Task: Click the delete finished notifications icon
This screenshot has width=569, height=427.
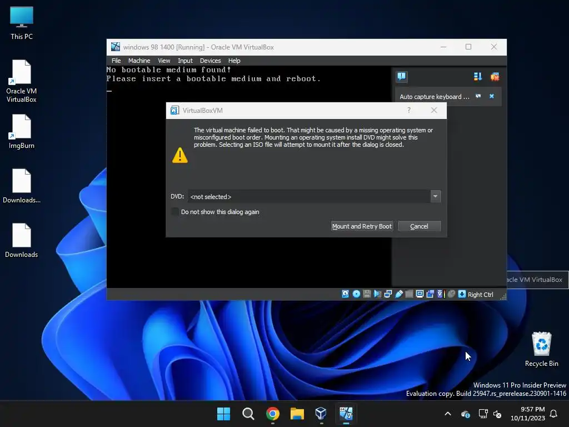Action: click(495, 76)
